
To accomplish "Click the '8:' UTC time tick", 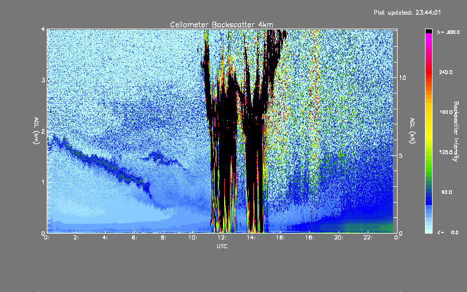I will point(163,238).
